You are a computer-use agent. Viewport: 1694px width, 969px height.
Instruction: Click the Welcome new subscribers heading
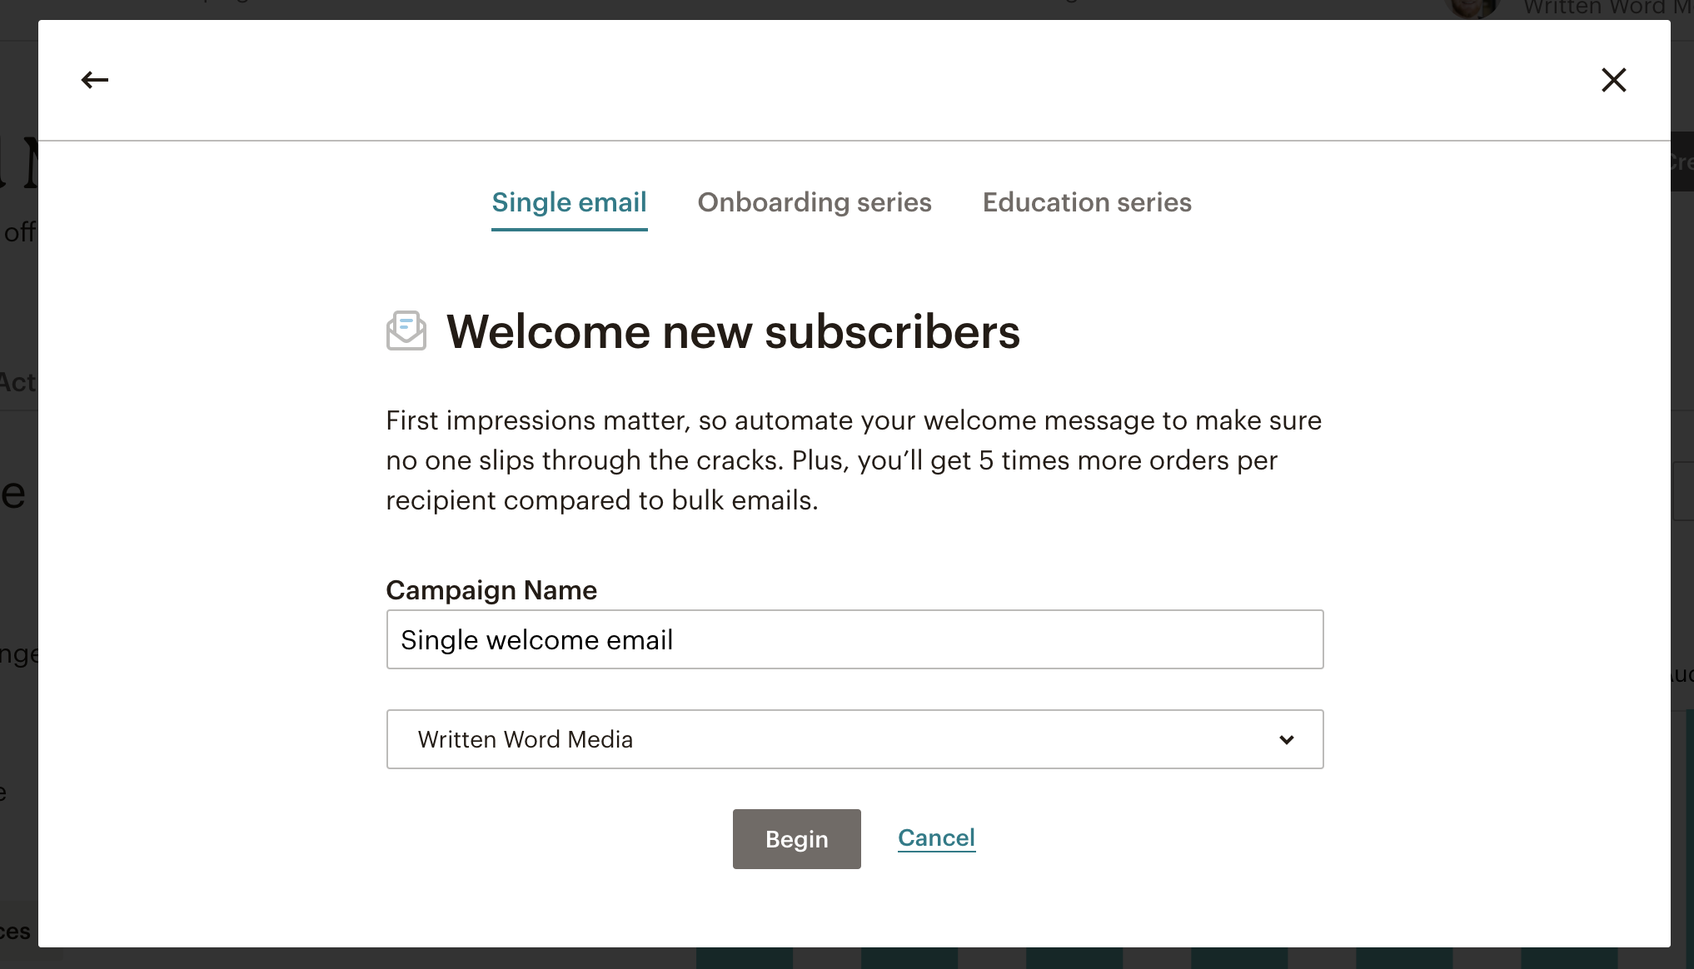tap(733, 331)
